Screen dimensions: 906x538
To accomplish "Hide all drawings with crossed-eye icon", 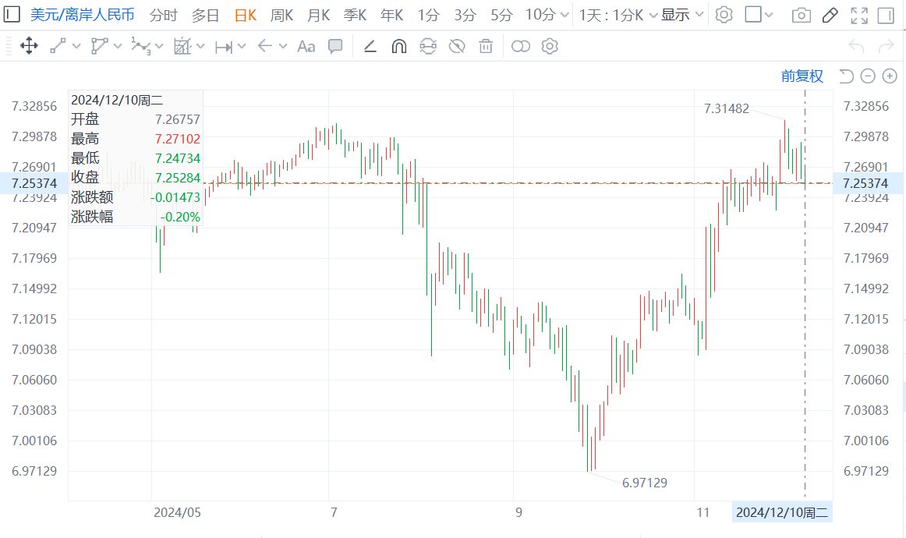I will (457, 46).
